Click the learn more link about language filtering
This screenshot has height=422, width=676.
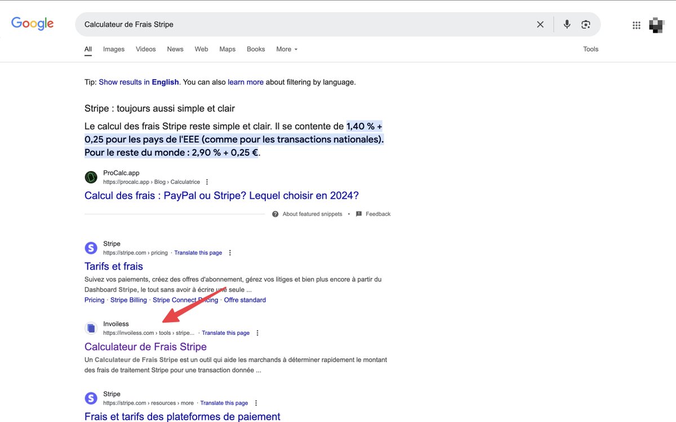pos(246,82)
